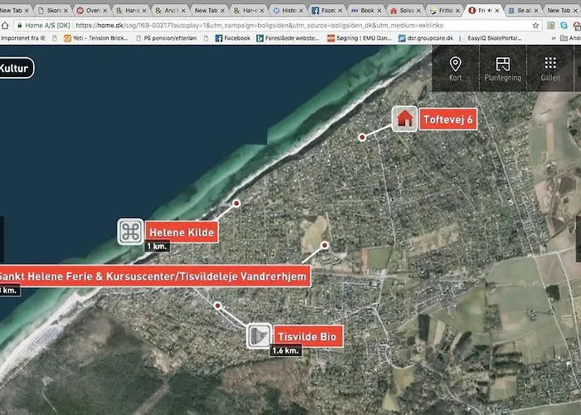This screenshot has width=581, height=415.
Task: Open EasyIQ SkolePortal bookmark
Action: (491, 38)
